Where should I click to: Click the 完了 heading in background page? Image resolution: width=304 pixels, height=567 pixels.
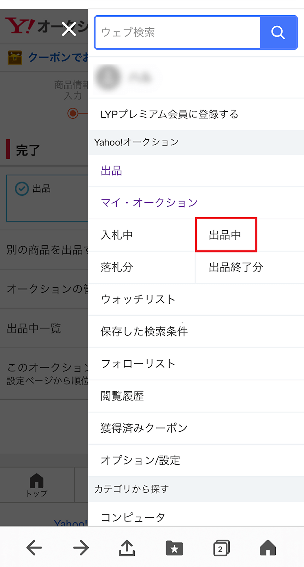(28, 150)
